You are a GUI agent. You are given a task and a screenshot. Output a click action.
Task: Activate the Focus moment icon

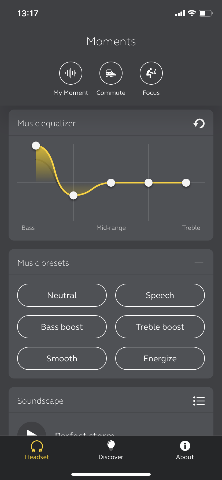tap(151, 73)
